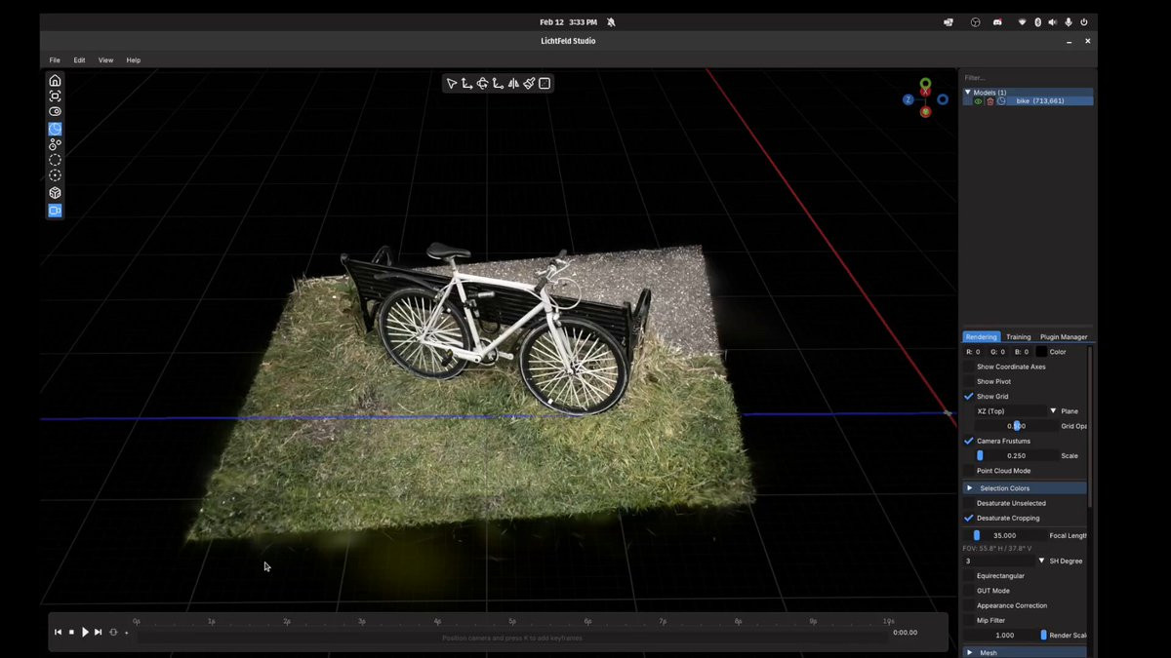
Task: Click the cube icon in left toolbar
Action: pos(55,193)
